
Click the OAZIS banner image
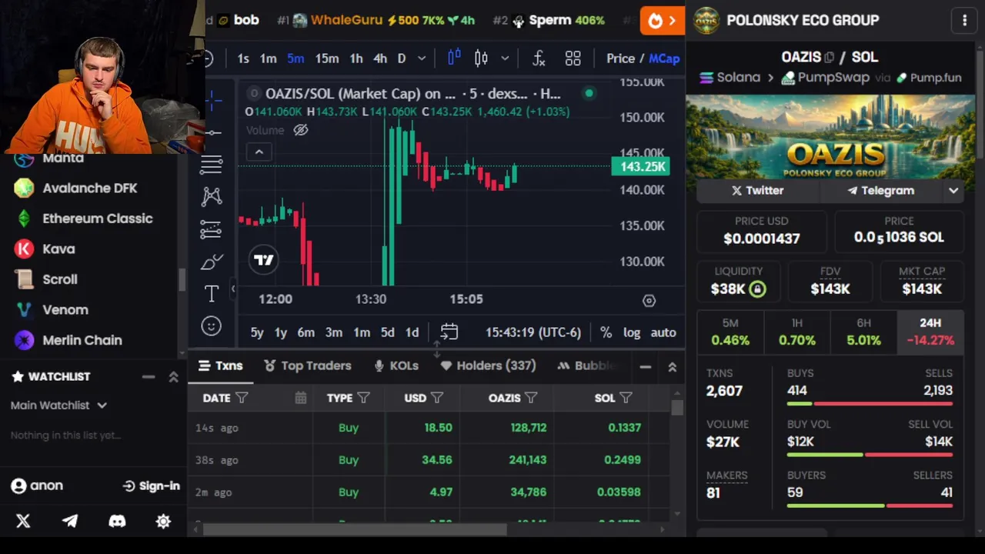(830, 136)
